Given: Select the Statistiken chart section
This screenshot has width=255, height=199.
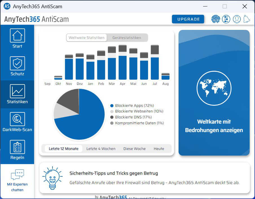Looking at the screenshot, I should pos(17,94).
